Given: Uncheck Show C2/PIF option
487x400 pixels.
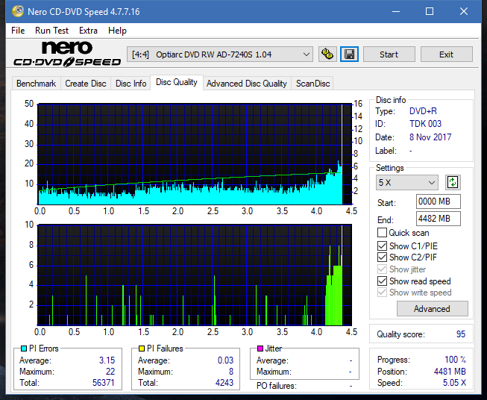Looking at the screenshot, I should [382, 257].
